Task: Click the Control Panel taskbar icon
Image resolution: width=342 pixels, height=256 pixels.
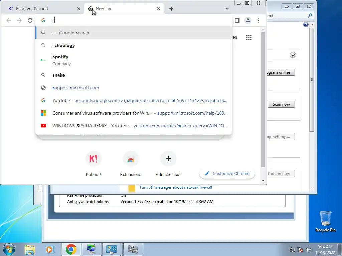Action: pyautogui.click(x=112, y=249)
